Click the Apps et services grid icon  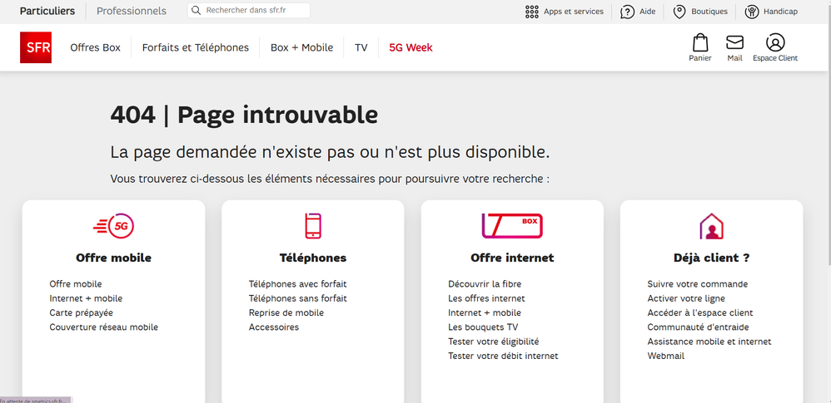pos(531,12)
